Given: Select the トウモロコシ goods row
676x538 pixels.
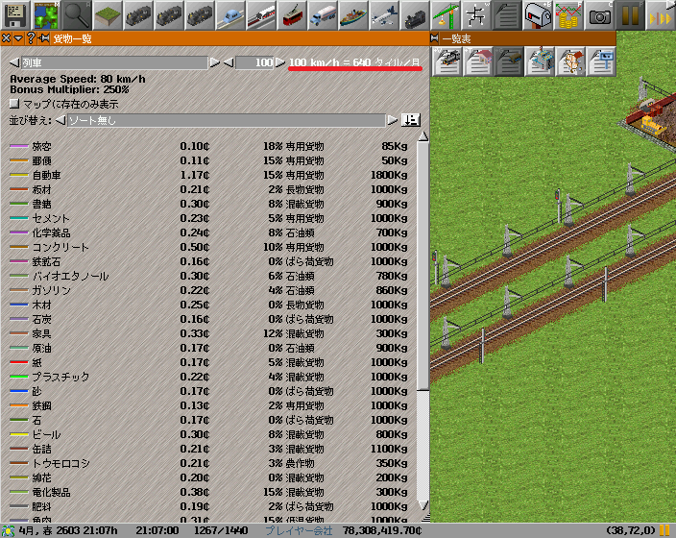Looking at the screenshot, I should [x=209, y=463].
